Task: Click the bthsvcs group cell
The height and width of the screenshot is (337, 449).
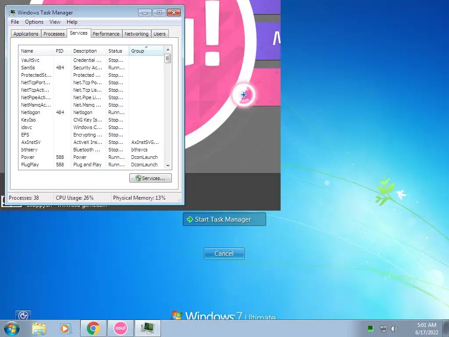Action: [139, 150]
